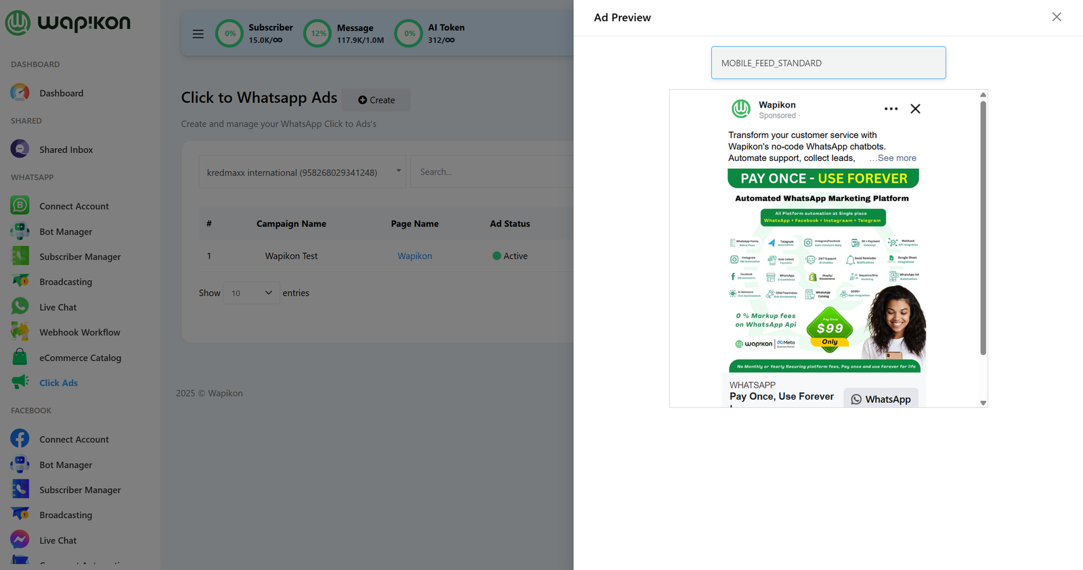Click the Wapikon avatar in ad preview
Screen dimensions: 1083x570
coord(741,109)
